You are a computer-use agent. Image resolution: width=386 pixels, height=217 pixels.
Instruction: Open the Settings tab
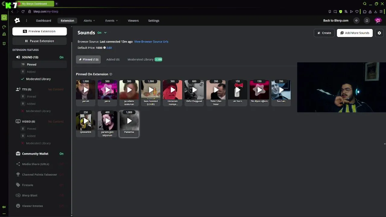[x=154, y=20]
